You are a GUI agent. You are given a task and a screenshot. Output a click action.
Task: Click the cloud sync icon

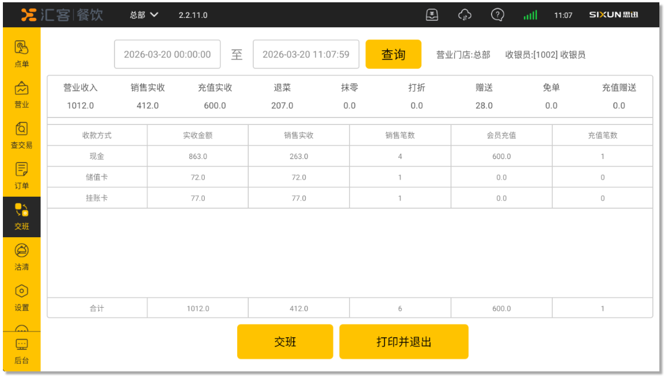(464, 15)
